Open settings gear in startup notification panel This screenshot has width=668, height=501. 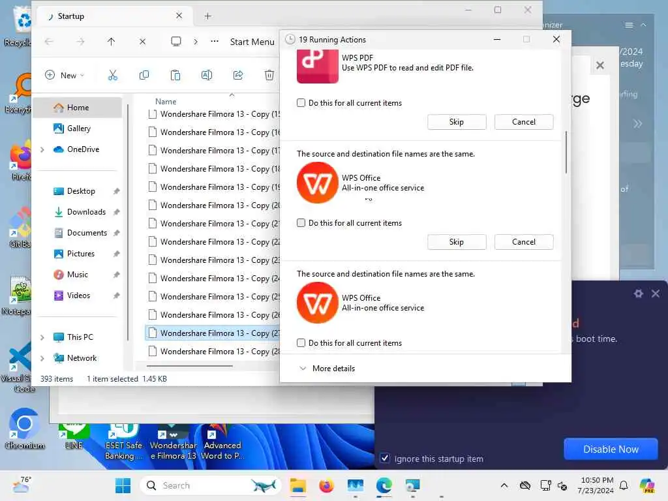tap(638, 293)
